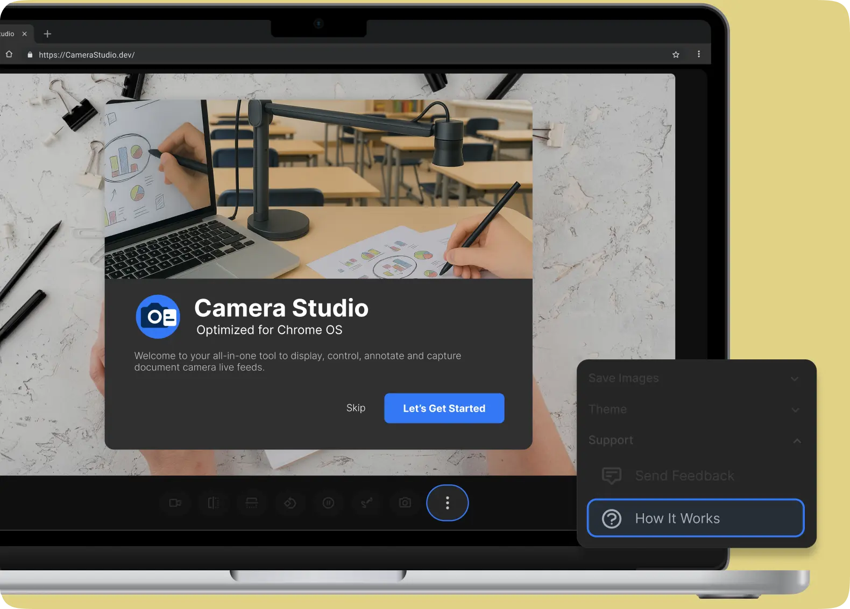Screen dimensions: 850x609
Task: Select the annotate drawing tool icon
Action: point(366,503)
